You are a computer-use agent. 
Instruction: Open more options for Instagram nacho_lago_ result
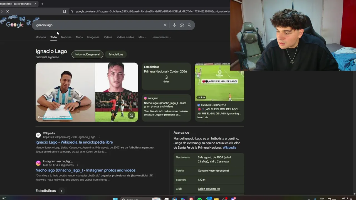click(77, 165)
